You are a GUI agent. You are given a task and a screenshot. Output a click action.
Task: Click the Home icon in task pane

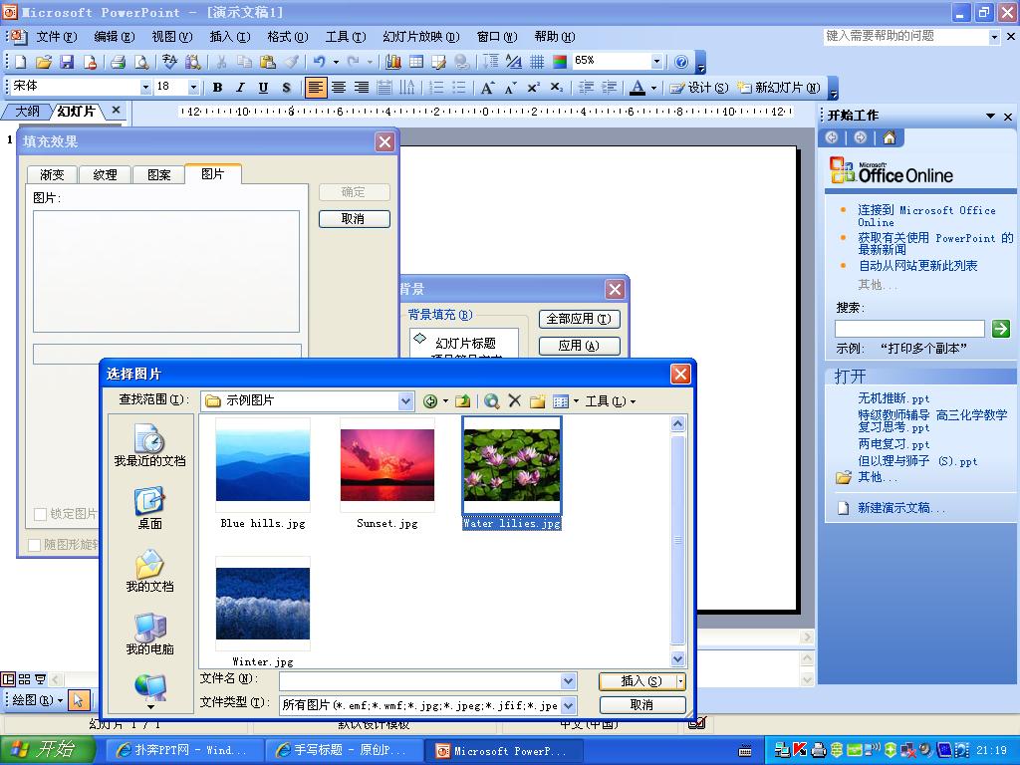tap(890, 137)
